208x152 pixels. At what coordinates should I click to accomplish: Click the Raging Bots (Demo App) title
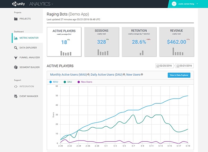[x=68, y=14]
